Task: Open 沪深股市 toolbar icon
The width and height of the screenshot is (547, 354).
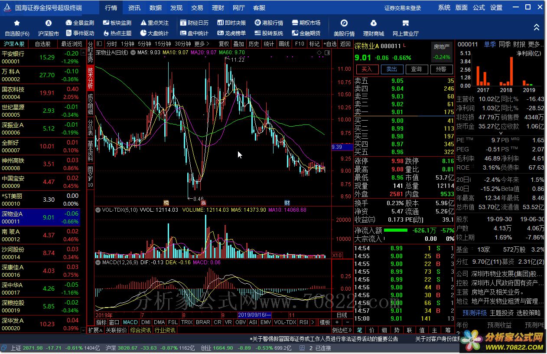Action: tap(49, 23)
